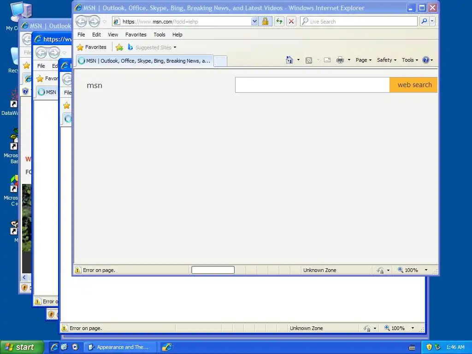The width and height of the screenshot is (472, 354).
Task: Click the Print icon in command bar
Action: point(340,60)
